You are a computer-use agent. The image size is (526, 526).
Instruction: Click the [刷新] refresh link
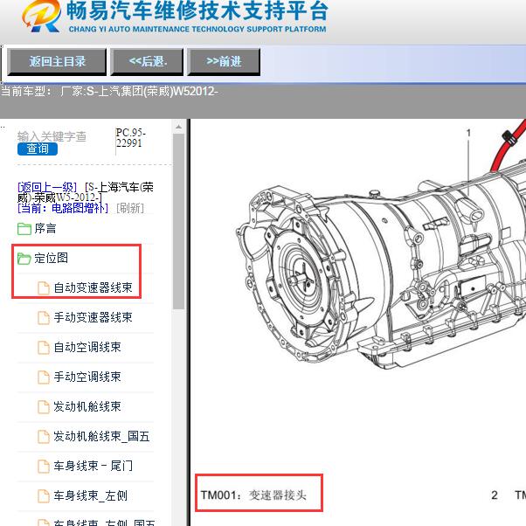tap(130, 208)
